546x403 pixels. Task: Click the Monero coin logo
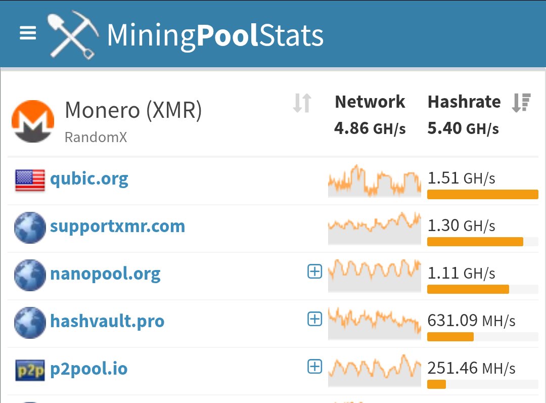coord(33,121)
